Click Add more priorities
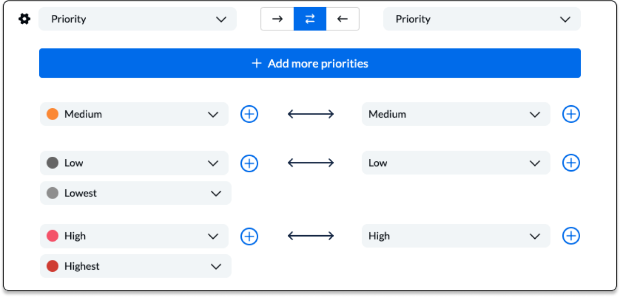This screenshot has width=620, height=297. click(310, 63)
